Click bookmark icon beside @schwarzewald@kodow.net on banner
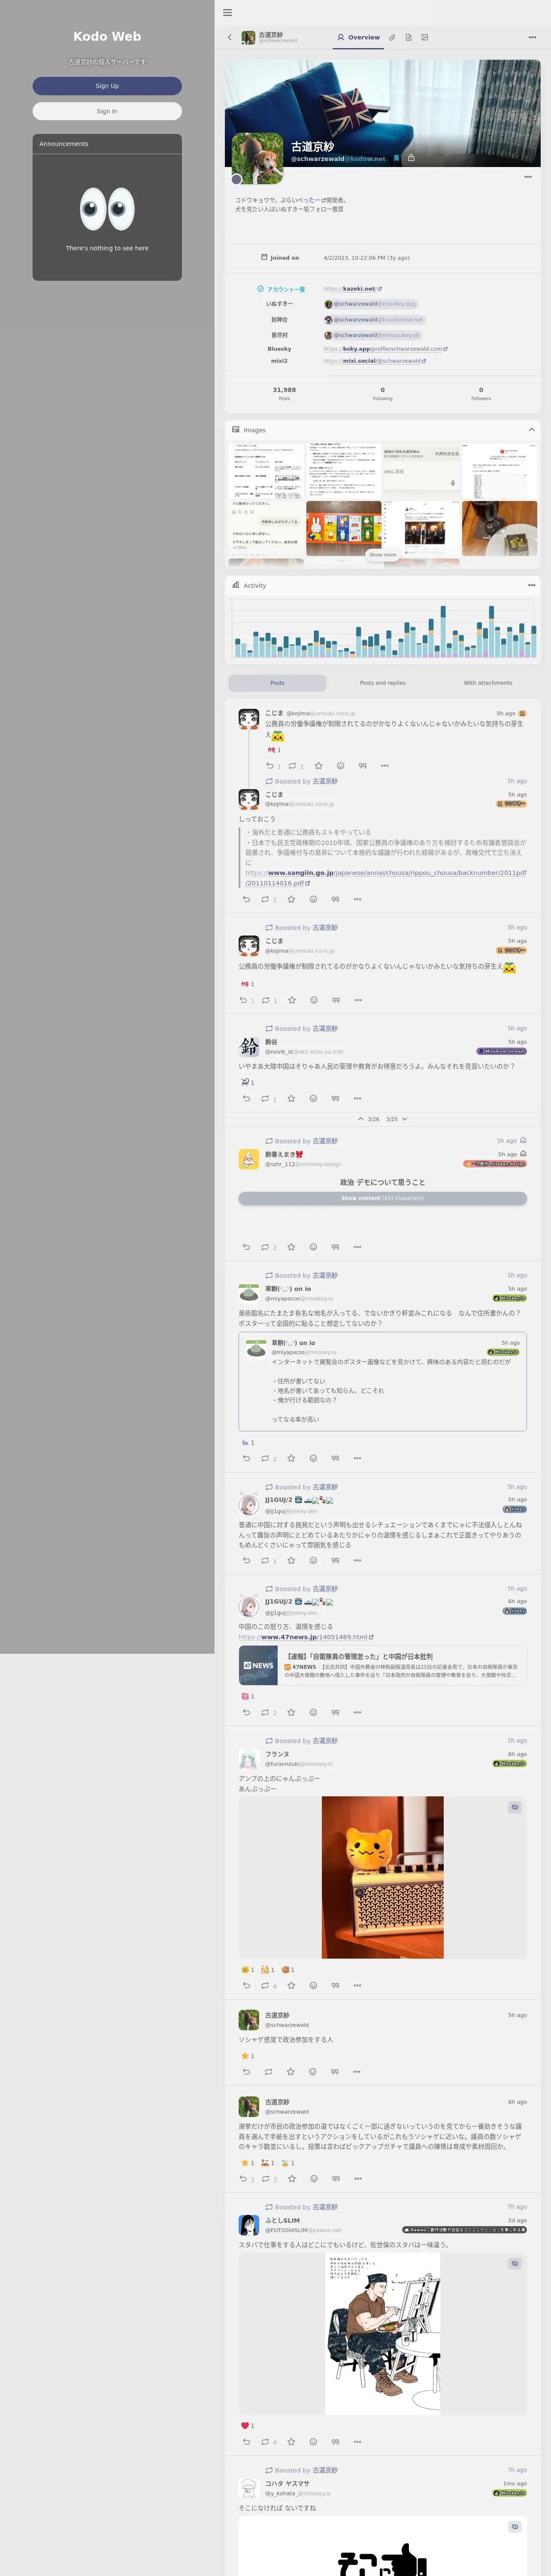 tap(397, 158)
